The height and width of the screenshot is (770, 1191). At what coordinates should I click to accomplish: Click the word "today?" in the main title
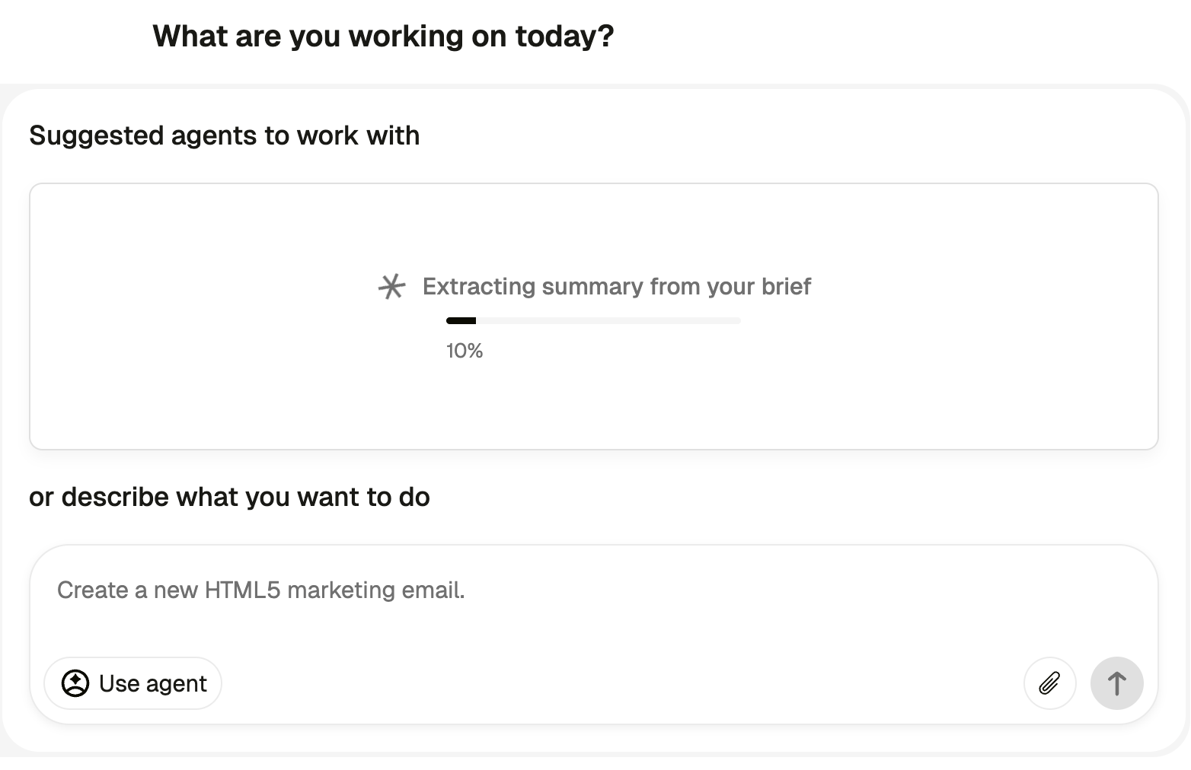pyautogui.click(x=564, y=37)
